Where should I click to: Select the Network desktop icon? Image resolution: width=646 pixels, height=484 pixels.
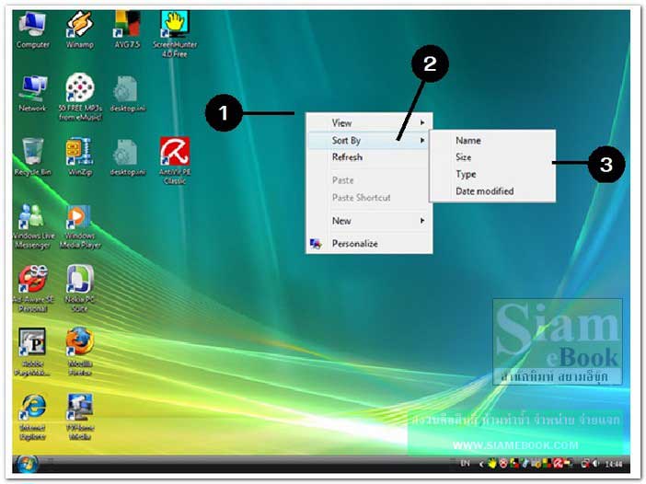point(32,94)
